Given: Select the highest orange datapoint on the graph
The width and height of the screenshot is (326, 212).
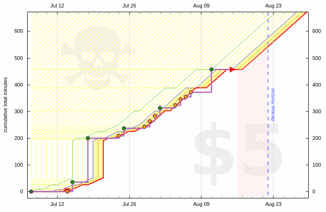Looking at the screenshot, I should pyautogui.click(x=191, y=92).
